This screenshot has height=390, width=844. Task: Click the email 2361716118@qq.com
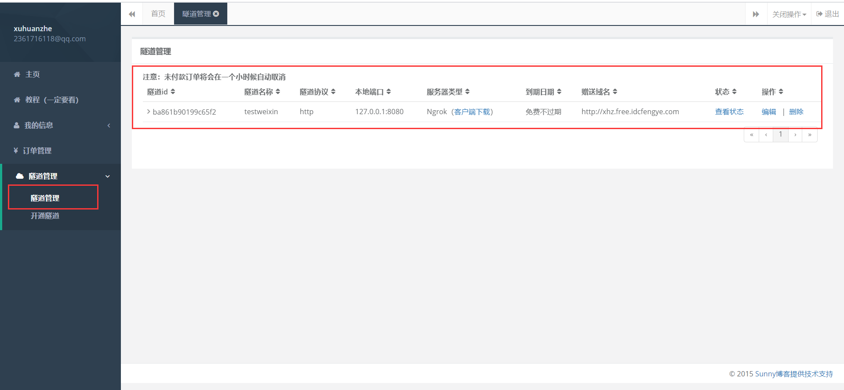50,39
